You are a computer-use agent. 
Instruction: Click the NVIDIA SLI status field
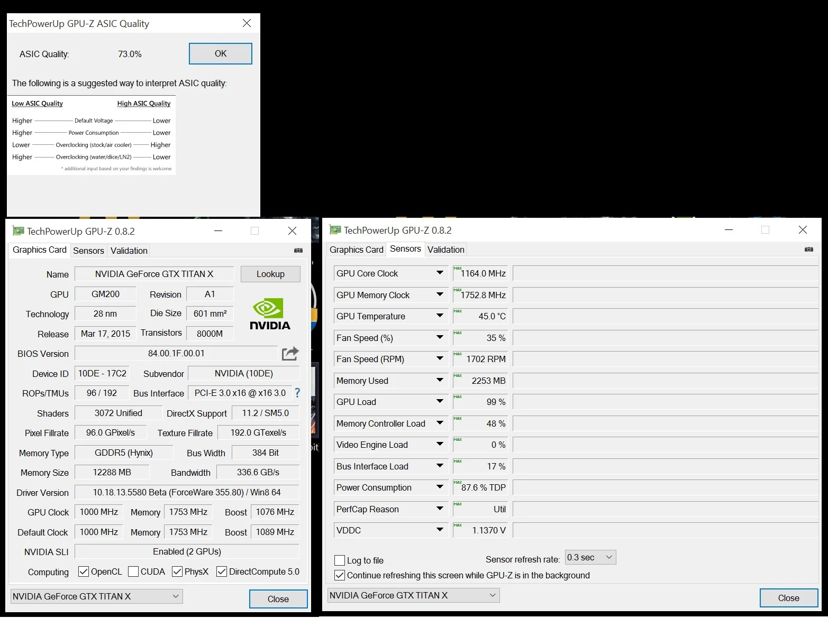pos(187,551)
